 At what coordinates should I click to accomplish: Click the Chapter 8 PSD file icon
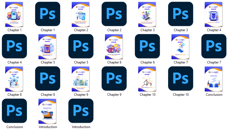pyautogui.click(x=48, y=79)
